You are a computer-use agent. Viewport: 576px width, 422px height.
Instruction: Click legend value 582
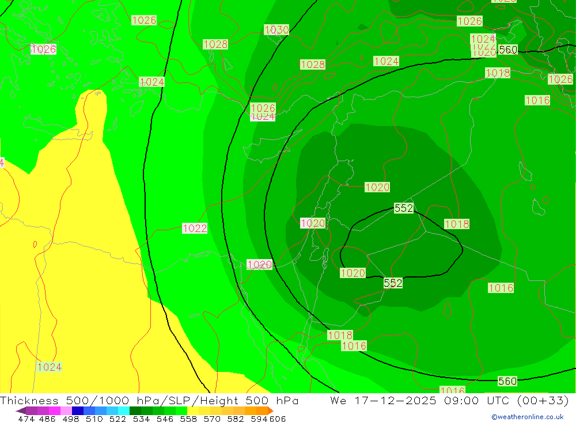point(235,419)
